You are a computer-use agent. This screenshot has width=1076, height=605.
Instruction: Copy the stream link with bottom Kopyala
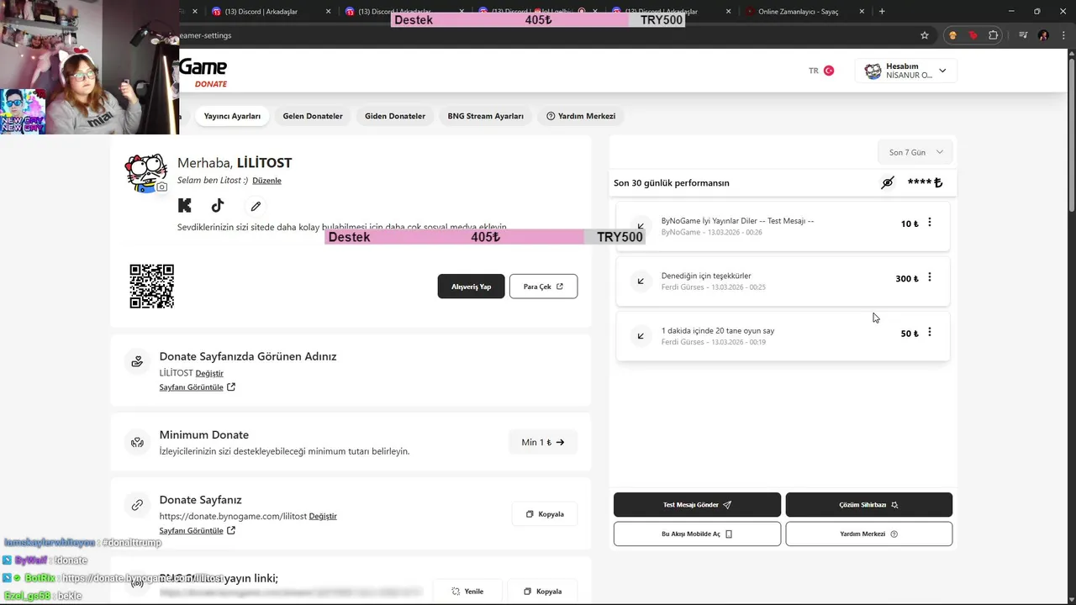pos(543,592)
